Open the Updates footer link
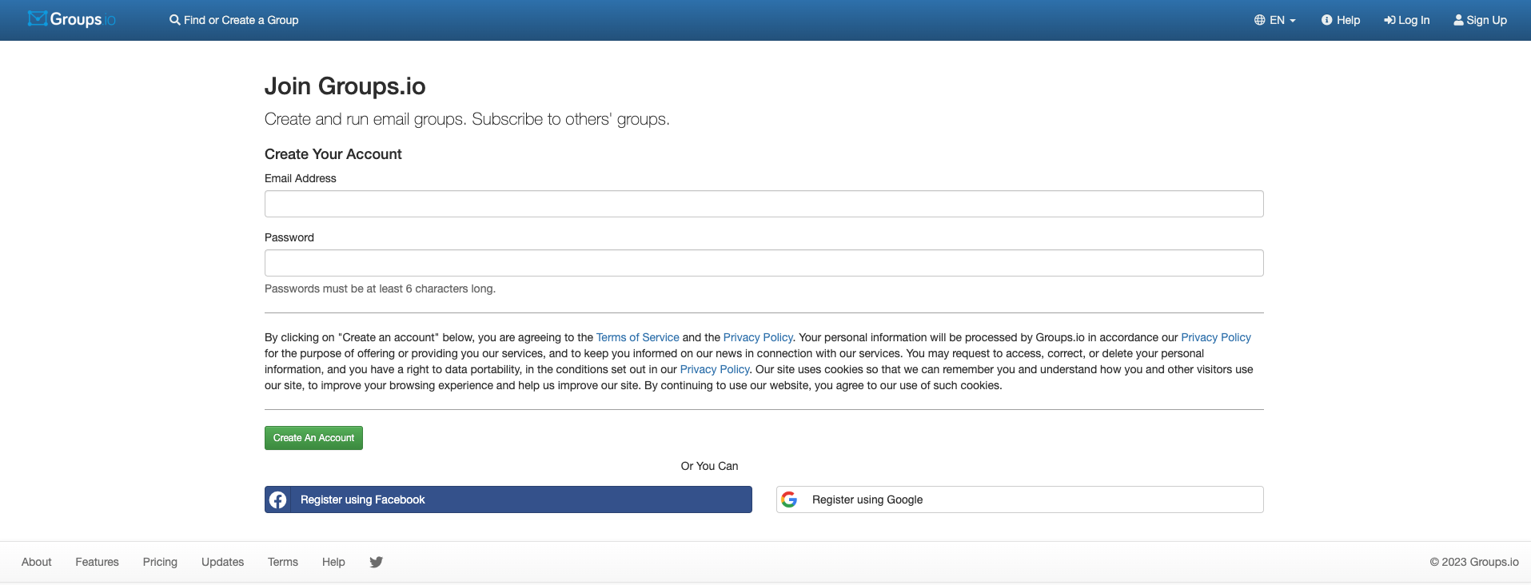 222,562
